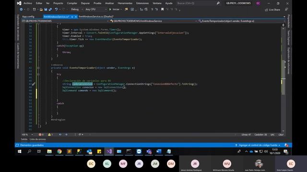The height and width of the screenshot is (172, 307).
Task: Open the Extensiones menu
Action: 142,3
